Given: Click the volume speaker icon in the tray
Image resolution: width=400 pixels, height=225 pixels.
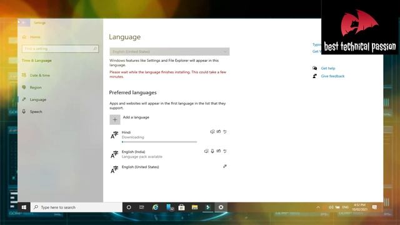Looking at the screenshot, I should point(331,207).
